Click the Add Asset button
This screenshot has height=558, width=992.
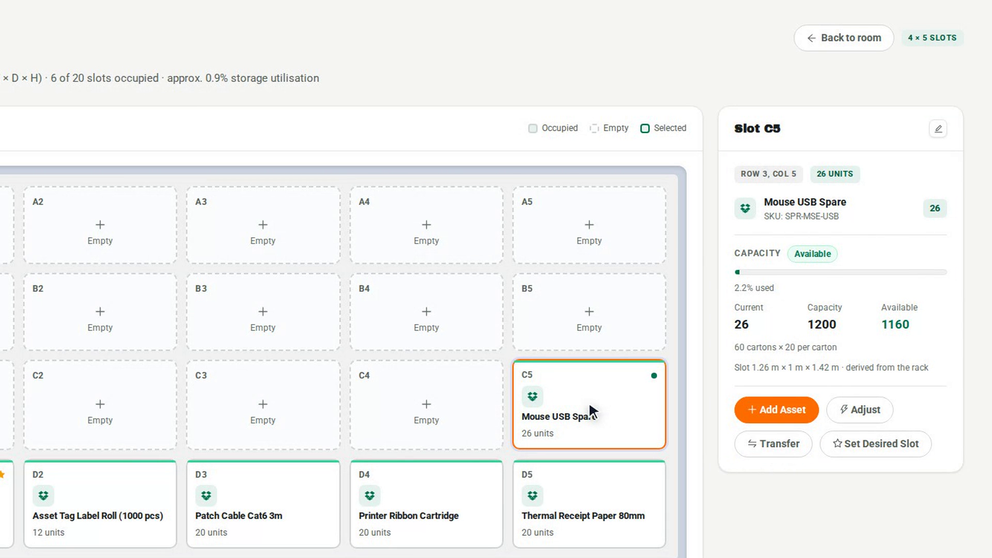click(x=777, y=410)
